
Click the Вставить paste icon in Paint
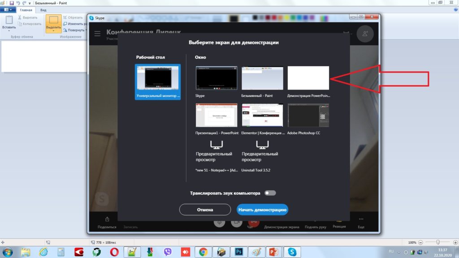(9, 20)
